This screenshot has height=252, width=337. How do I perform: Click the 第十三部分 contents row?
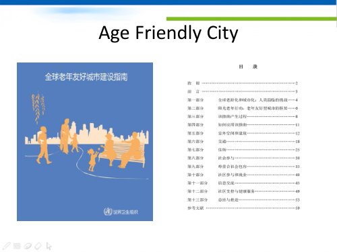coord(243,200)
